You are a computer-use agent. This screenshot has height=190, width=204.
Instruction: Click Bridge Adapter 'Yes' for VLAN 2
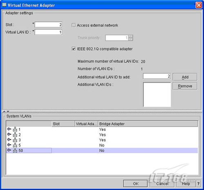tap(102, 135)
